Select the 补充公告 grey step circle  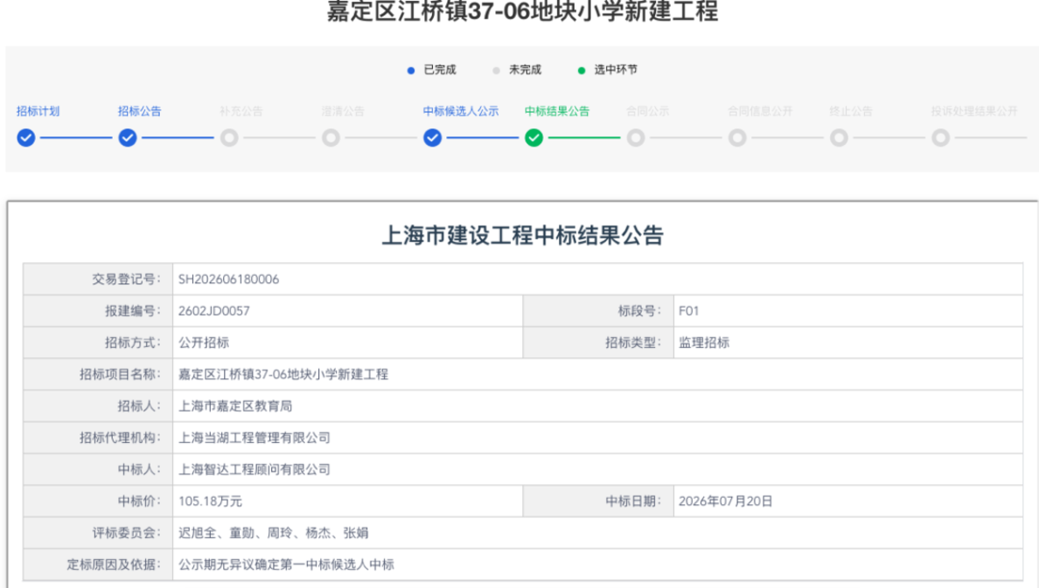pyautogui.click(x=229, y=138)
